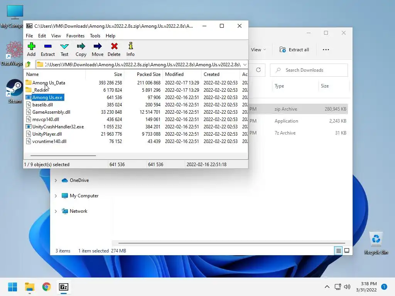The image size is (395, 296).
Task: Click the notification badge icon
Action: [384, 287]
